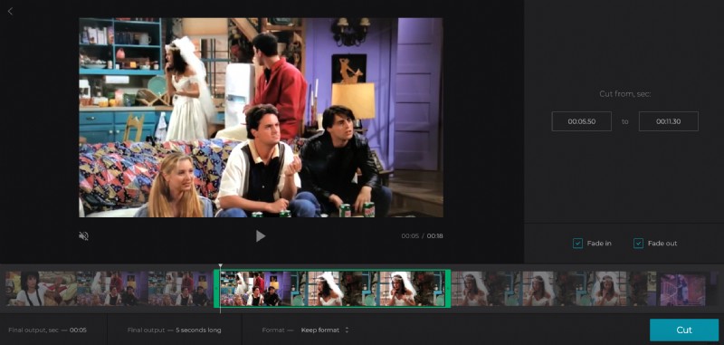This screenshot has height=345, width=724.
Task: Unmute the video with the speaker icon
Action: coord(83,236)
